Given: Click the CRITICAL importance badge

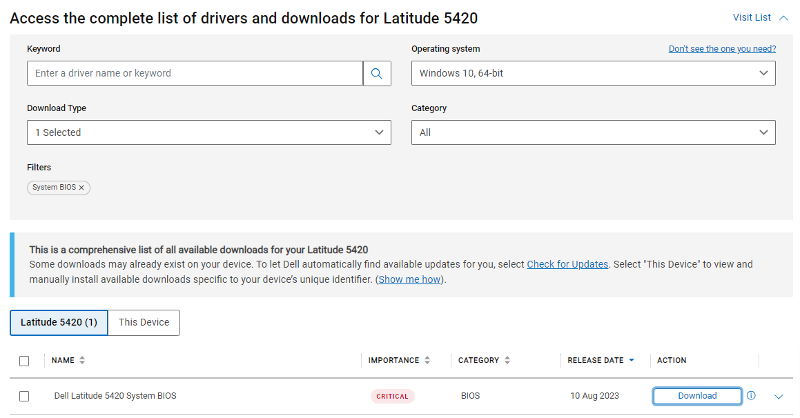Looking at the screenshot, I should point(392,396).
